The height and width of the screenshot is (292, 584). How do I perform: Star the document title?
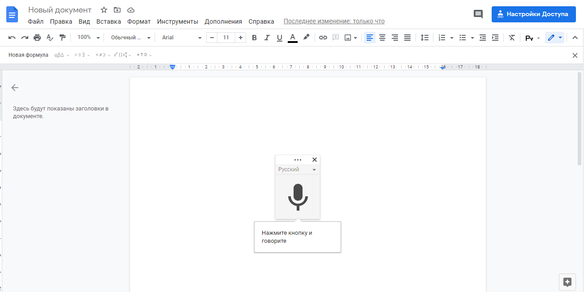click(104, 10)
